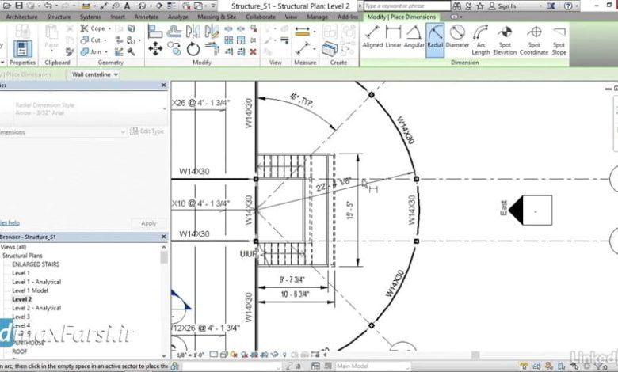Select ENLARGED STAIRS view in Project Browser
The height and width of the screenshot is (372, 618).
[x=36, y=264]
